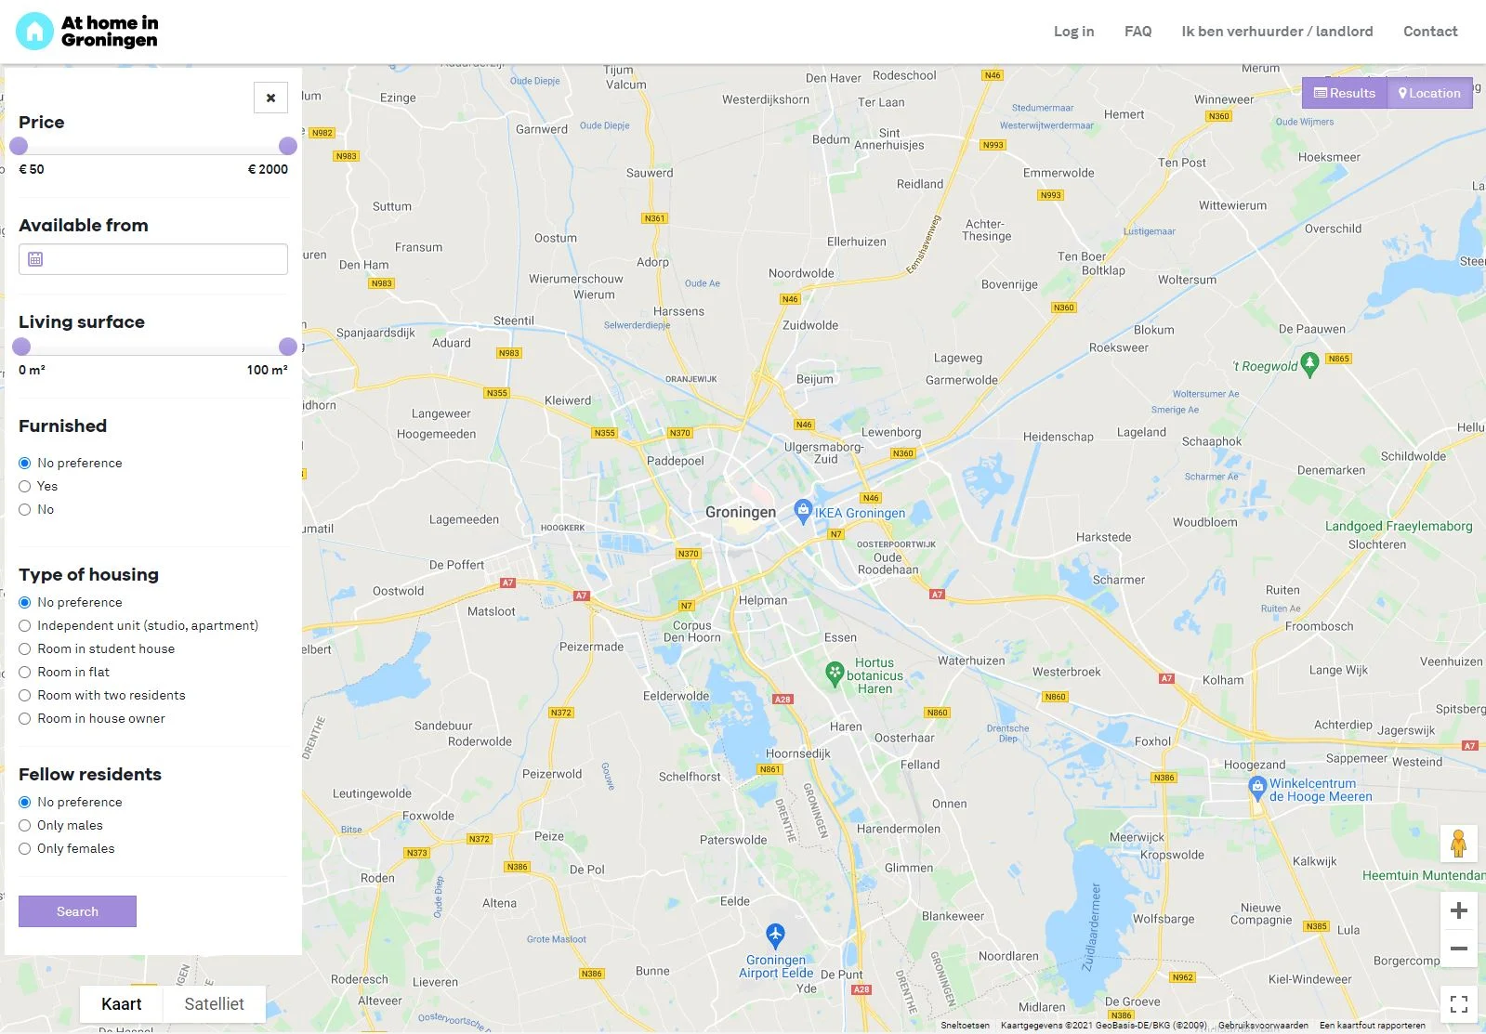This screenshot has width=1486, height=1034.
Task: Pick up the Street View pegman
Action: (1458, 844)
